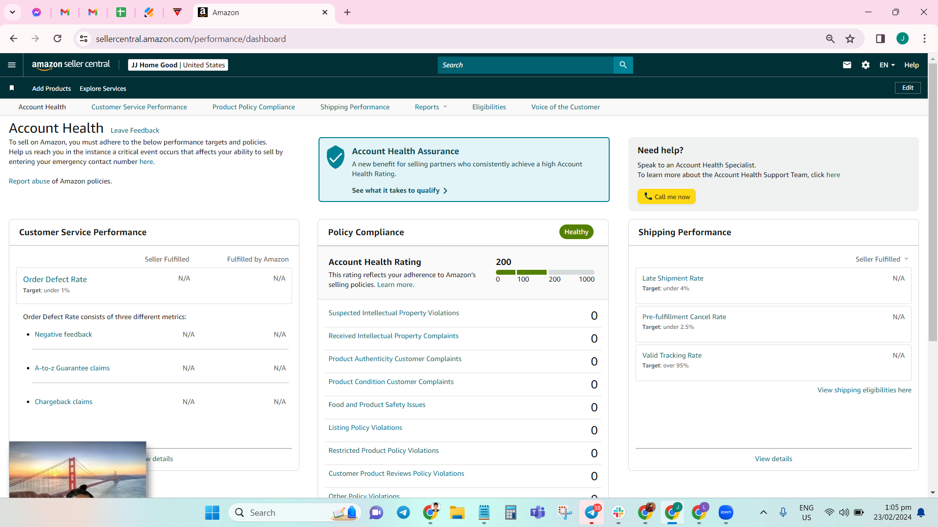
Task: Open the Seller Fulfilled dropdown in Shipping Performance
Action: click(x=882, y=259)
